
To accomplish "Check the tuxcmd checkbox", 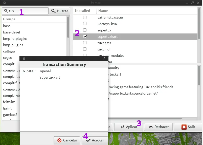I will [x=85, y=49].
